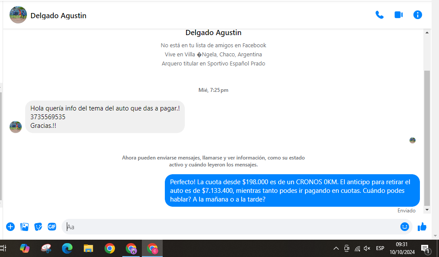
Task: Open Microsoft Edge from taskbar
Action: 67,248
